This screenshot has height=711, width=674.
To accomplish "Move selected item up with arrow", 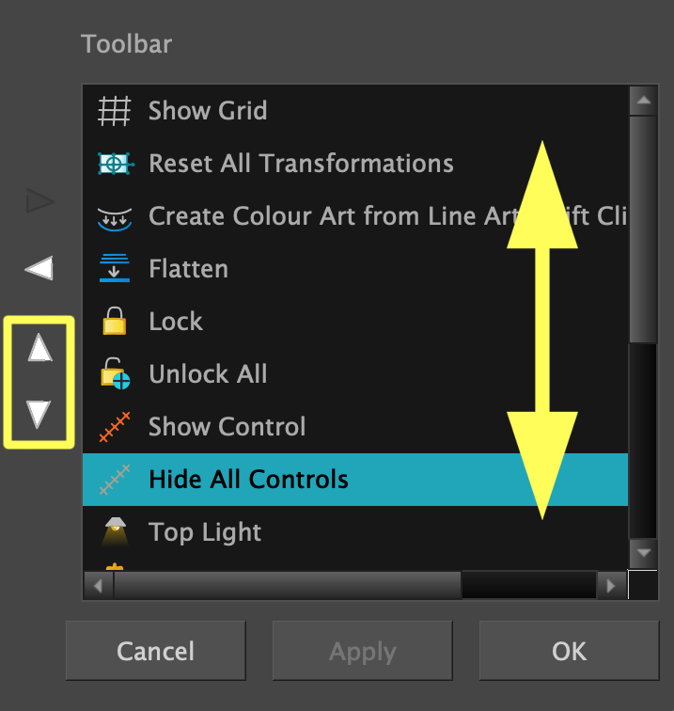I will [39, 350].
